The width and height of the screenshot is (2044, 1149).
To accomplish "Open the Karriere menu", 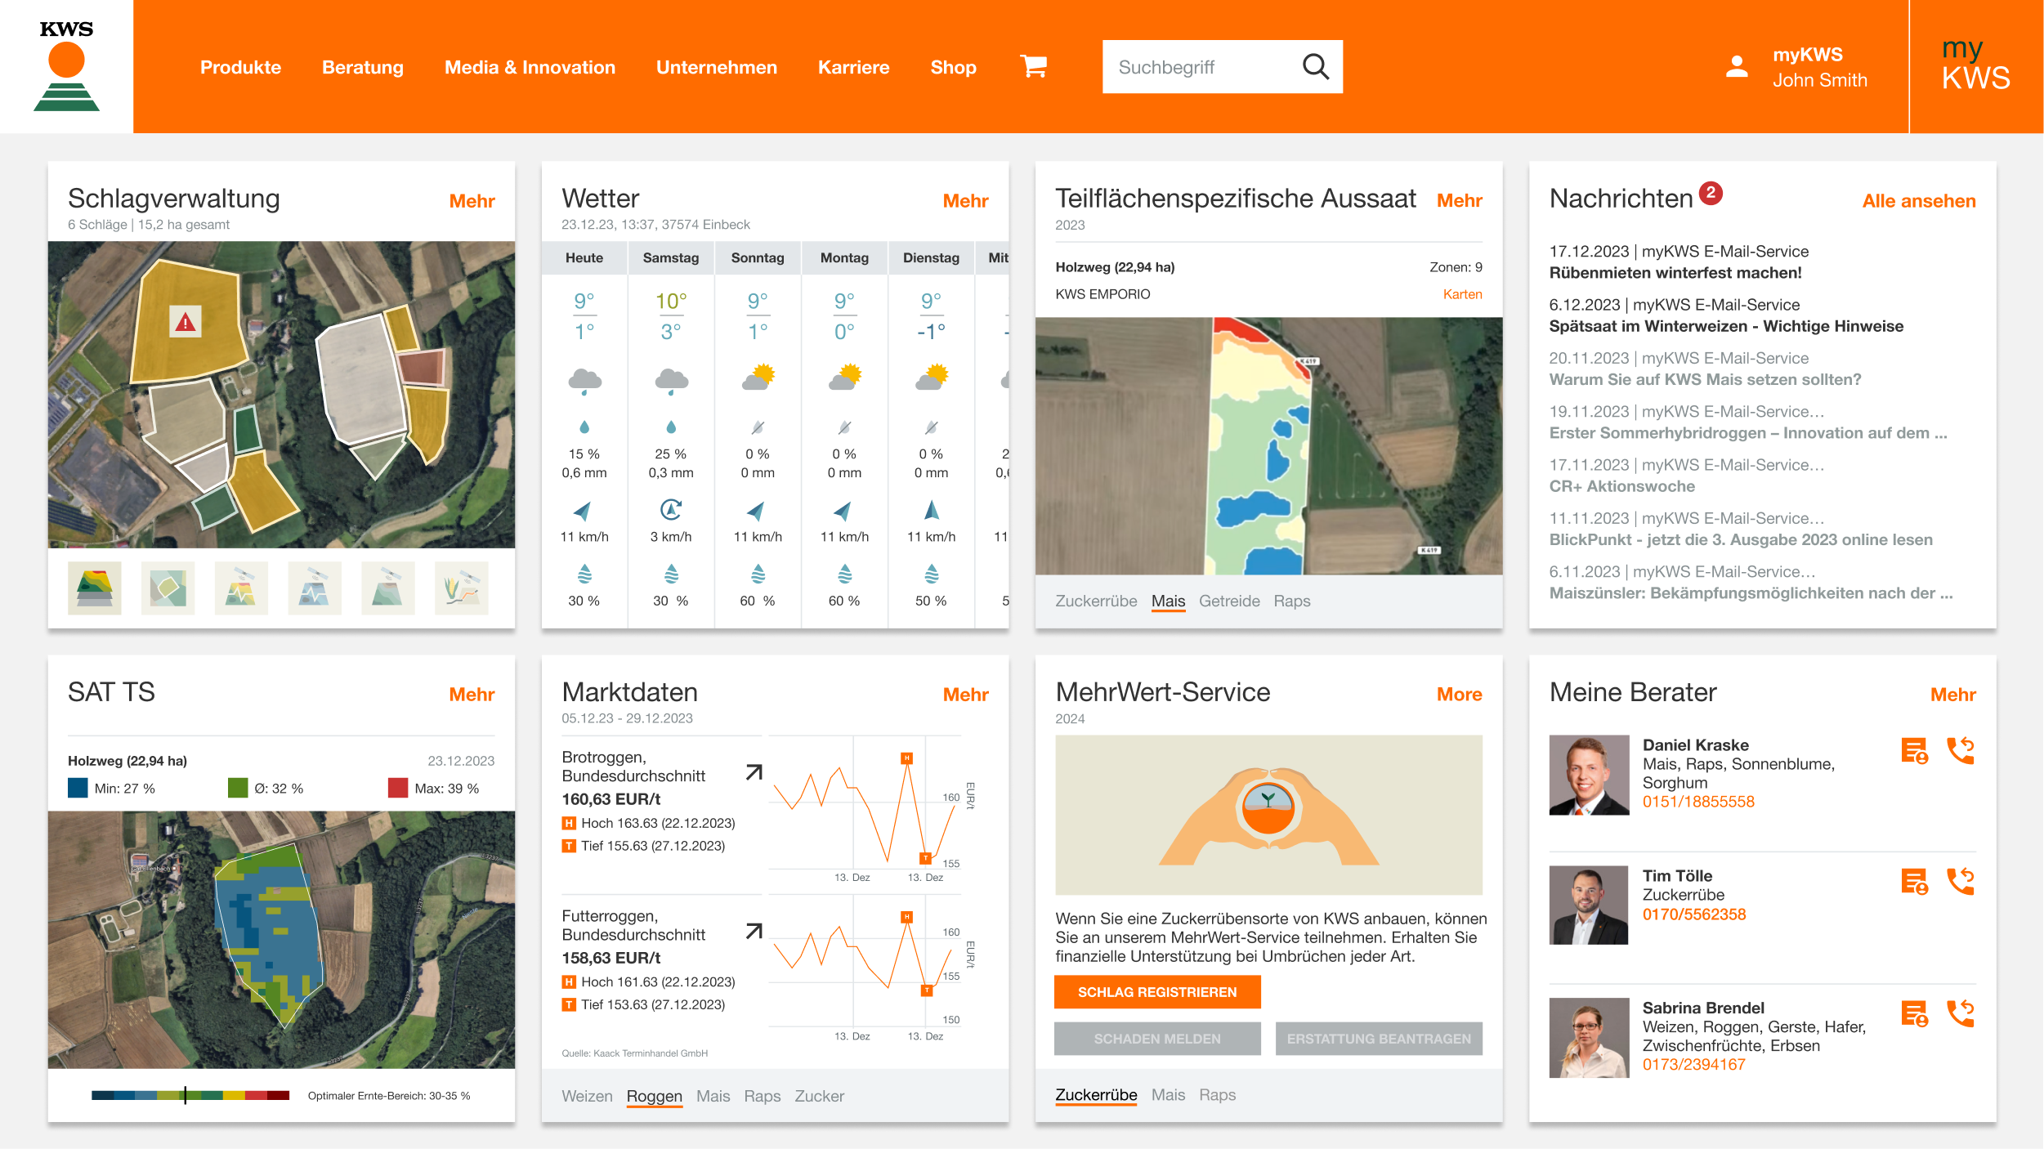I will coord(853,67).
